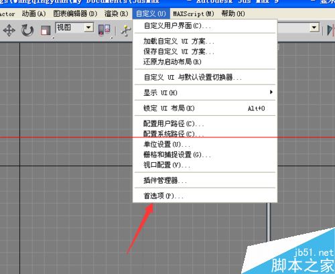Open the 图表编辑器(D) menu
The image size is (335, 274).
[x=75, y=14]
